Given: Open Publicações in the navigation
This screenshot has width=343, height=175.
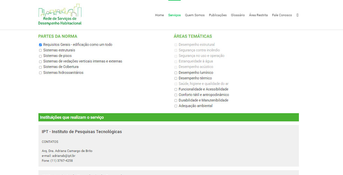Looking at the screenshot, I should click(x=218, y=15).
